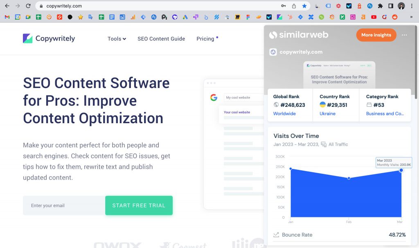
Task: Expand the Tools dropdown menu
Action: click(117, 39)
